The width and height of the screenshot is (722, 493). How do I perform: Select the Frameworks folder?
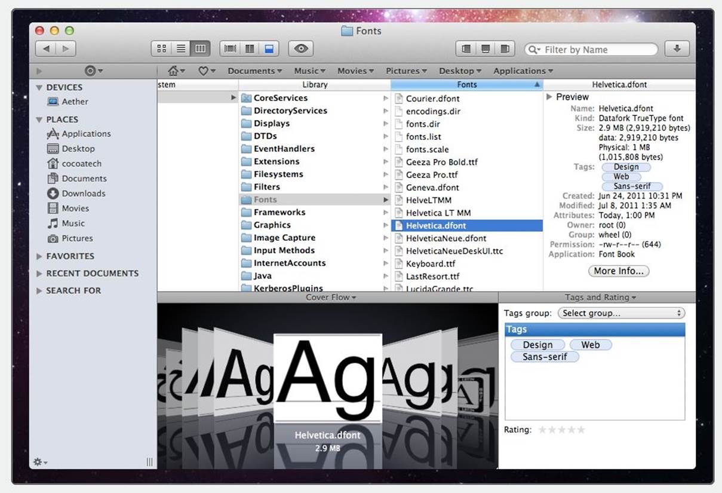(x=315, y=212)
